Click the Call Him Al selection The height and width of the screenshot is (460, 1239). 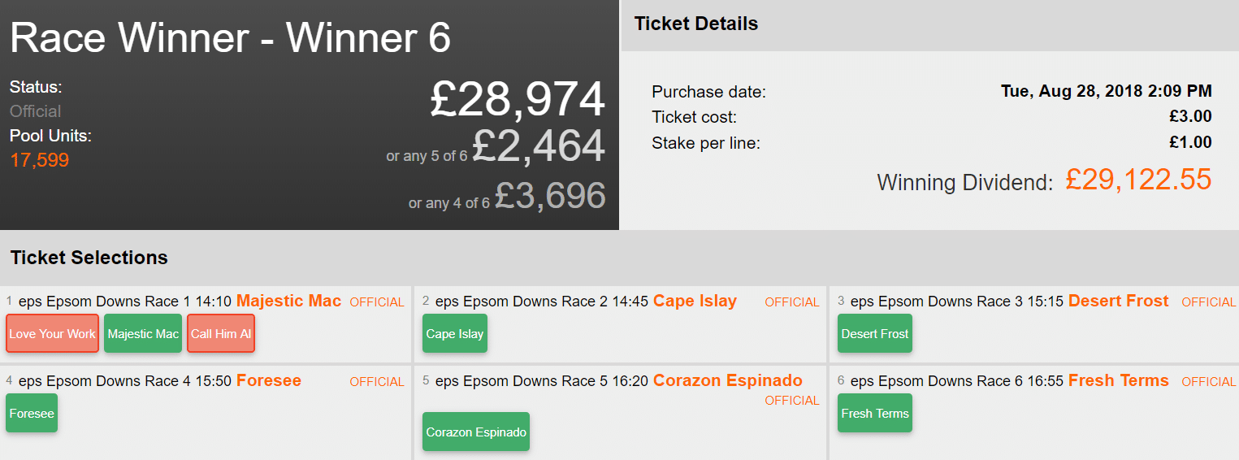[x=221, y=333]
